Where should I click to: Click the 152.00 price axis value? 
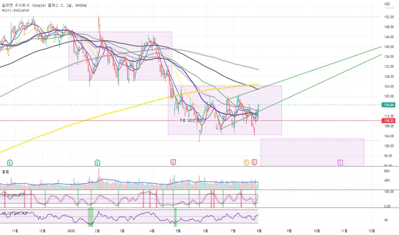[x=389, y=17]
